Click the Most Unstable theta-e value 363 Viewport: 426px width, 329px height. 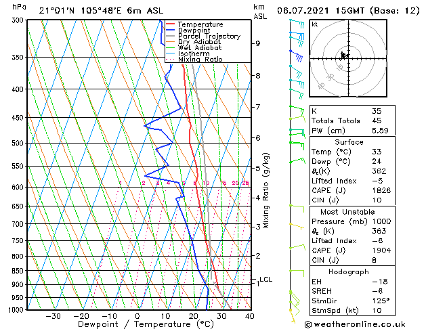coord(379,231)
